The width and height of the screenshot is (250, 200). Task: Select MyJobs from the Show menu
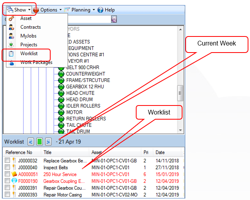click(36, 36)
